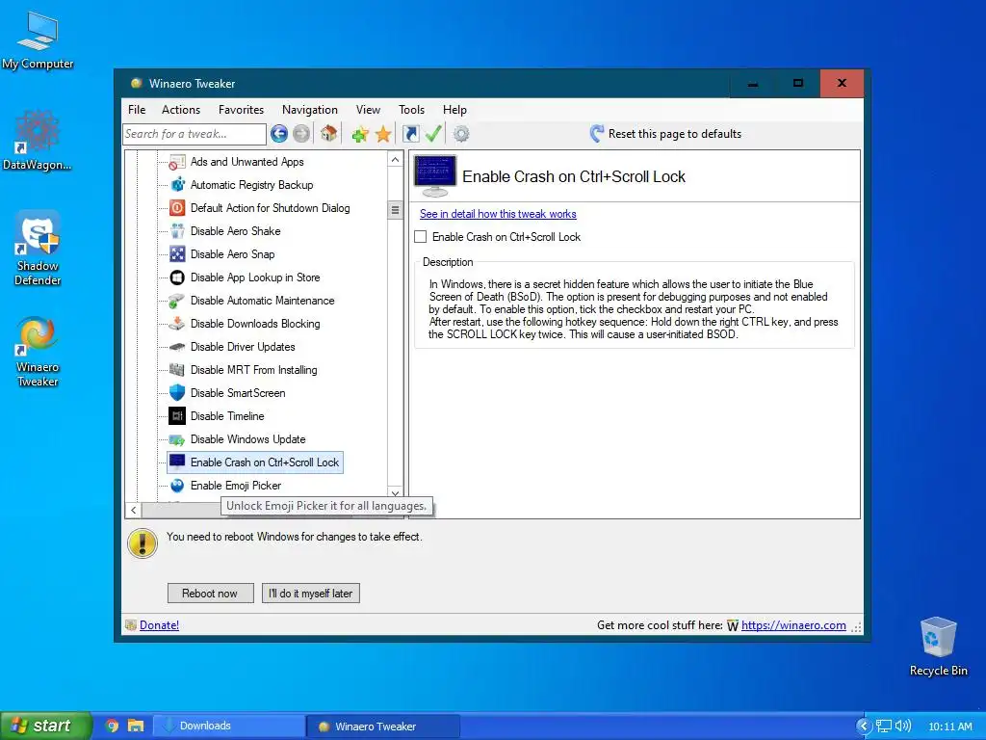Viewport: 986px width, 740px height.
Task: Click tree scroll down arrow
Action: pyautogui.click(x=395, y=492)
